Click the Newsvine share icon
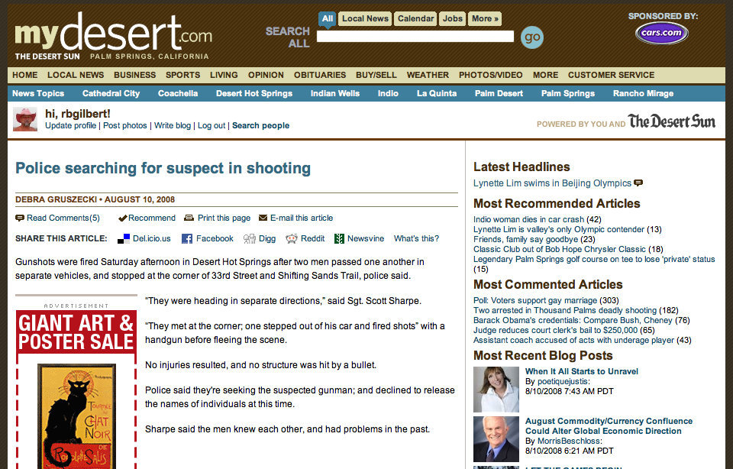 click(339, 238)
